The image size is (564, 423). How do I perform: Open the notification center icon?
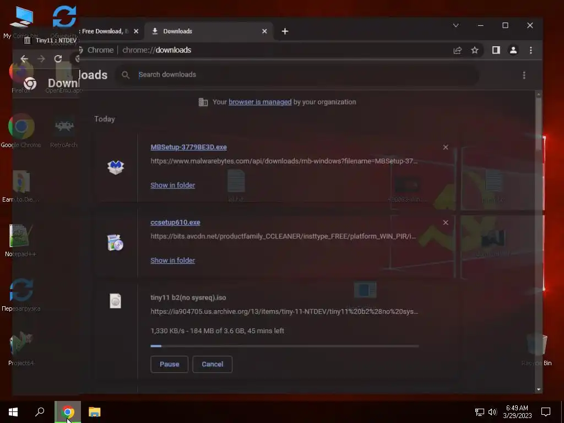click(546, 412)
